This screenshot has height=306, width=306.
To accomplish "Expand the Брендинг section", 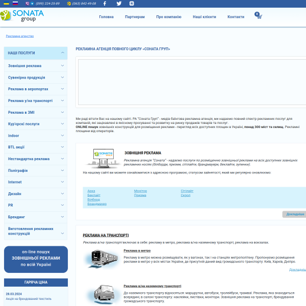I will click(x=36, y=217).
